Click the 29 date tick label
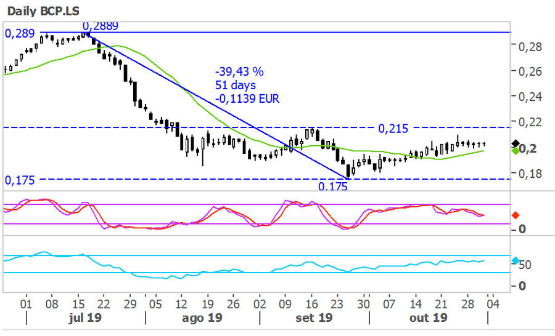The height and width of the screenshot is (336, 555). click(130, 304)
